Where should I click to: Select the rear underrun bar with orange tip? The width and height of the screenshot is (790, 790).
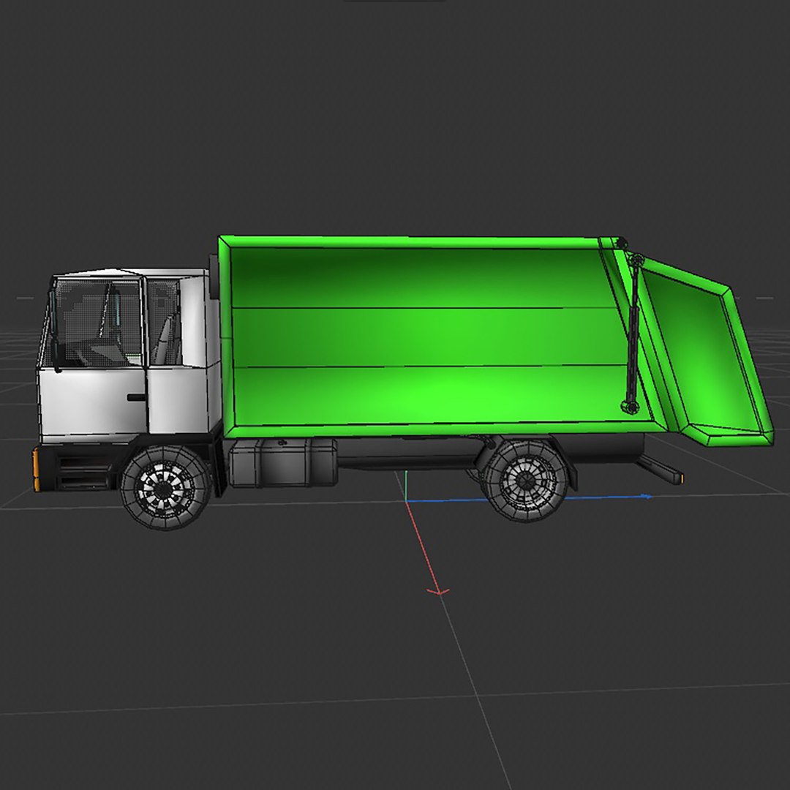pos(661,469)
